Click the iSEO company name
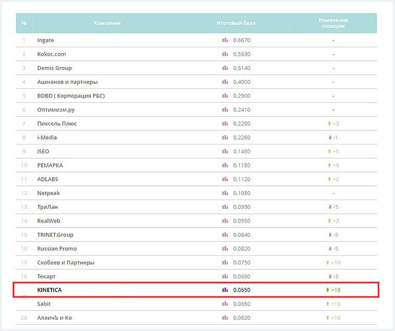 click(43, 151)
